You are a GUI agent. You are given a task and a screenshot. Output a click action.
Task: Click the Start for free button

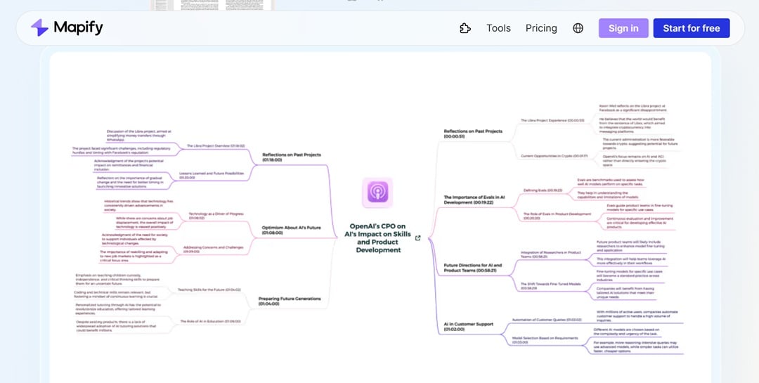(692, 28)
